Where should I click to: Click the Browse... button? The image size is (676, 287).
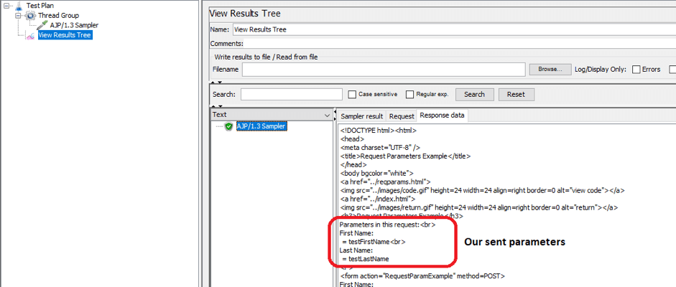click(549, 70)
